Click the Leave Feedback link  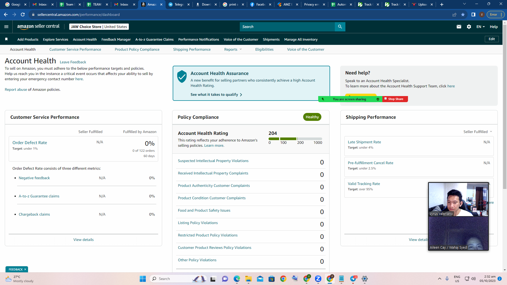[x=73, y=62]
